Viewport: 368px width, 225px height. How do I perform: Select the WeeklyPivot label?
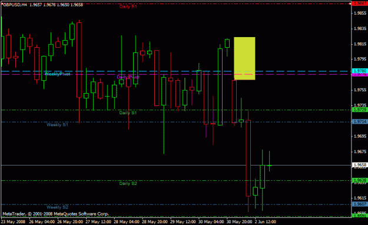(57, 74)
